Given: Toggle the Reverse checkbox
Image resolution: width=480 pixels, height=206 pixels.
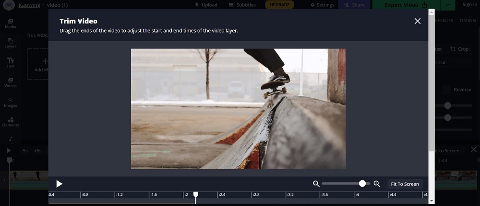Looking at the screenshot, I should tap(446, 90).
